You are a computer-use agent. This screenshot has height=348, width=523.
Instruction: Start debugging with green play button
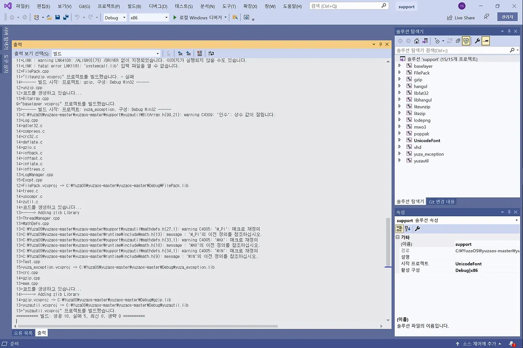(x=175, y=18)
